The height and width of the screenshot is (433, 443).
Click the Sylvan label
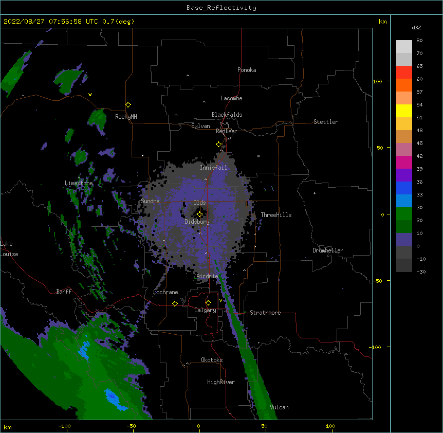pyautogui.click(x=200, y=126)
